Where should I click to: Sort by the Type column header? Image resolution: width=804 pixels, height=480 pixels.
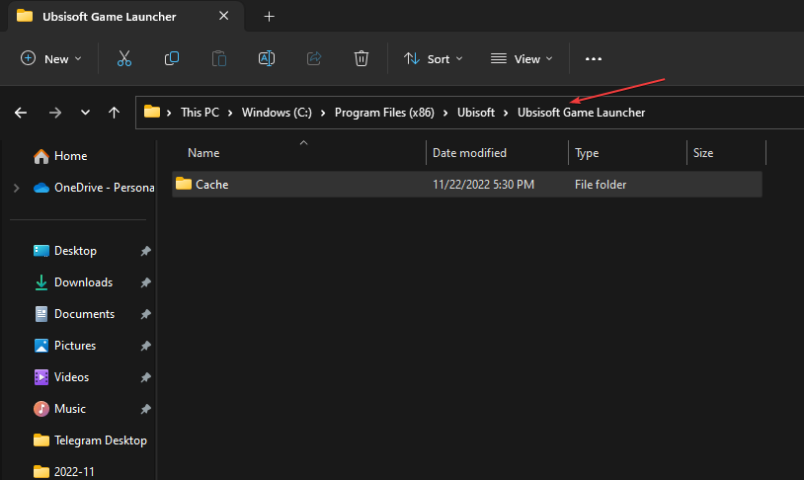pos(587,153)
